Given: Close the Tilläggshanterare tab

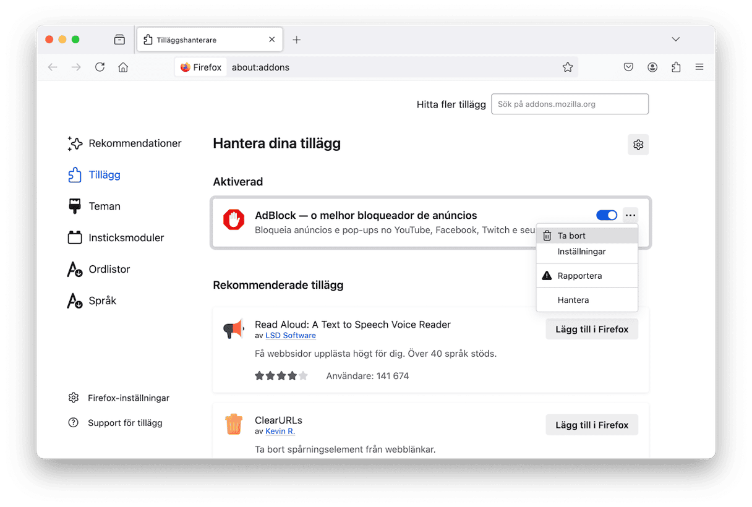Looking at the screenshot, I should [272, 40].
